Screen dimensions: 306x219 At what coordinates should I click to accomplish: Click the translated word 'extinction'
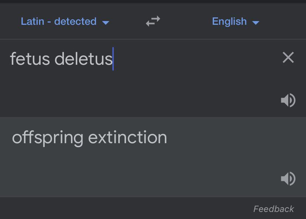coord(127,138)
